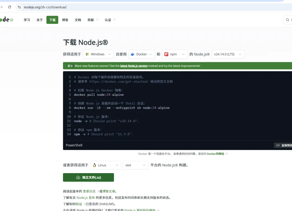
Task: Select the 下载 navigation tab
Action: point(52,20)
